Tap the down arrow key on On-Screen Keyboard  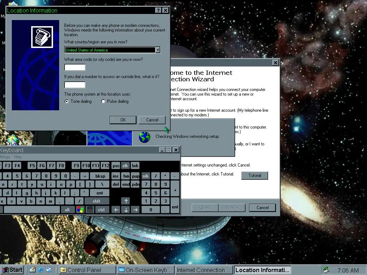[126, 210]
